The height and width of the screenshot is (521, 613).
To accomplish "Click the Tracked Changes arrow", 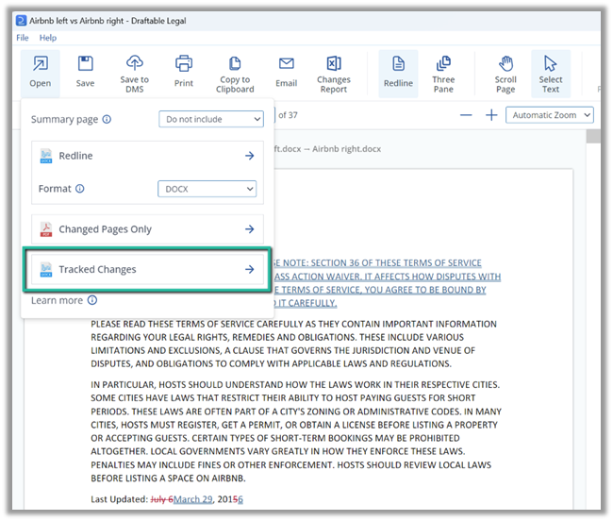I will pos(249,269).
